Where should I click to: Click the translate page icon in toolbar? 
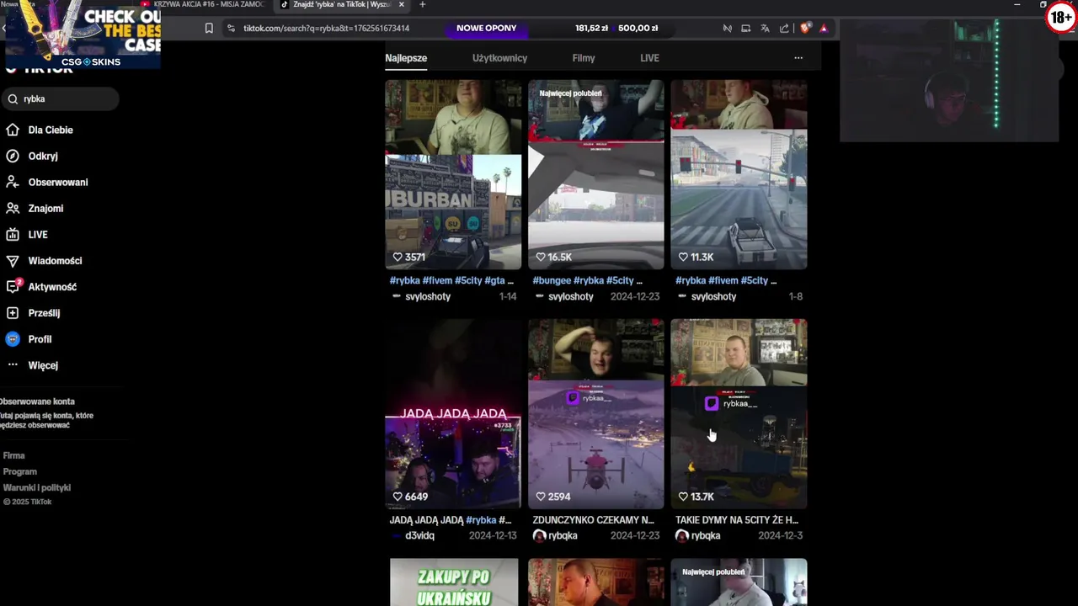point(765,28)
